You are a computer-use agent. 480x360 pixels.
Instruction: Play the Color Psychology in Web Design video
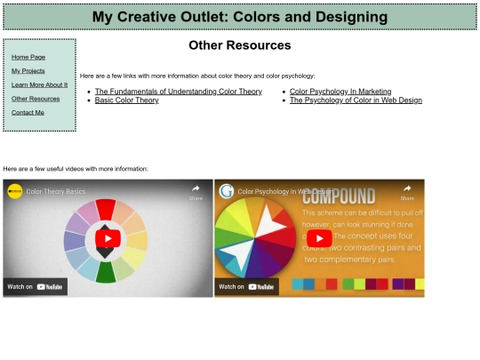coord(319,238)
